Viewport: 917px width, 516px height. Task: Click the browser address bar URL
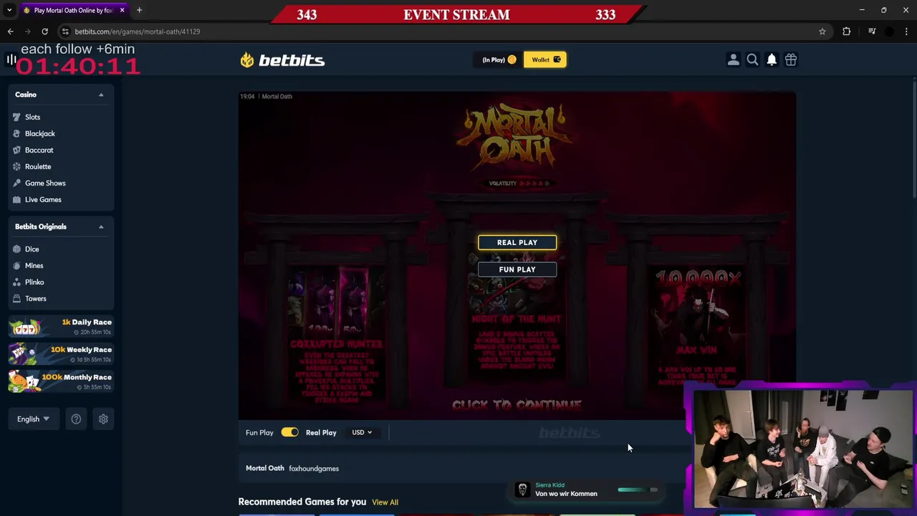(x=138, y=32)
